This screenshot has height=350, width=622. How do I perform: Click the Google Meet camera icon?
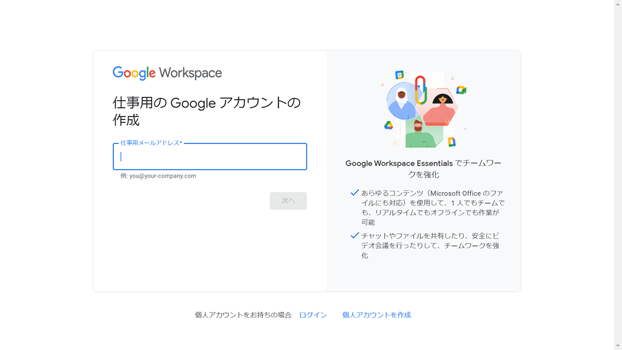[x=460, y=91]
